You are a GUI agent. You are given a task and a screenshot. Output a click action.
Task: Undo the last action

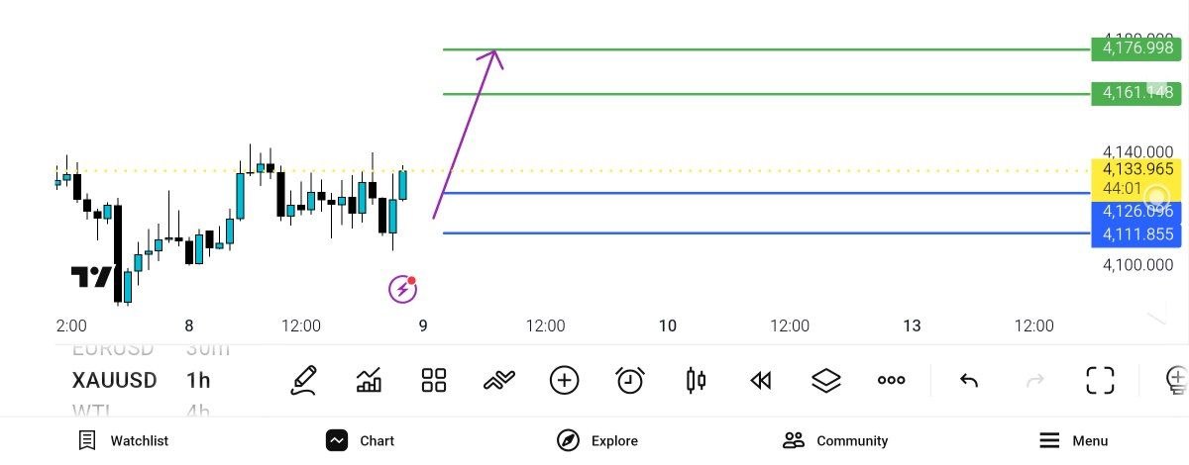pos(969,381)
